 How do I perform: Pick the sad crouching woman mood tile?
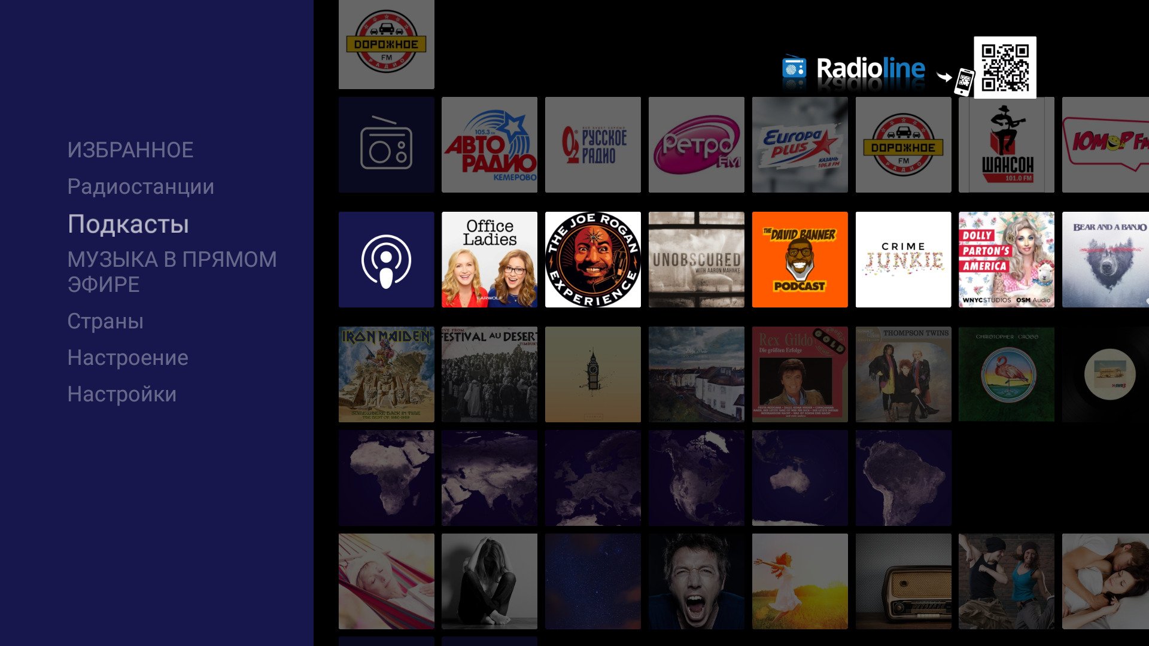(x=490, y=581)
